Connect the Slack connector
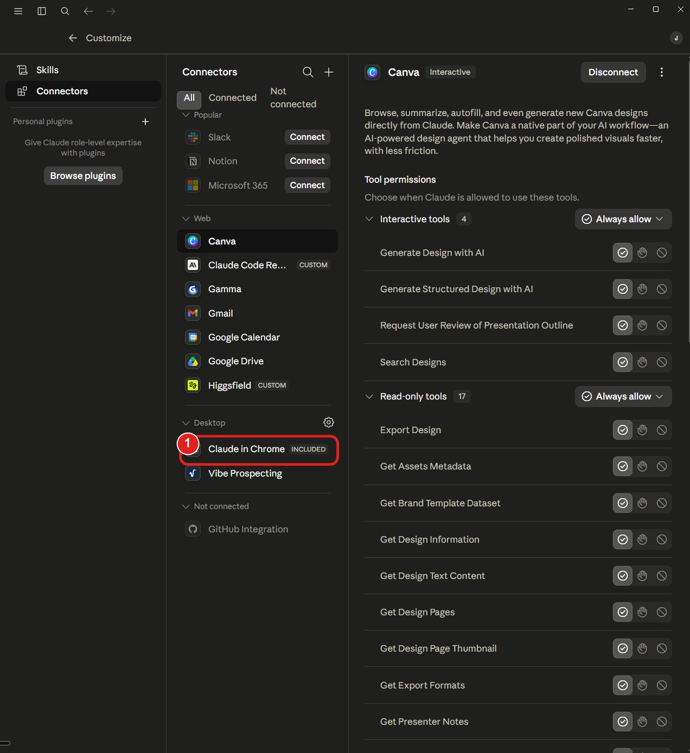Image resolution: width=690 pixels, height=753 pixels. coord(307,137)
